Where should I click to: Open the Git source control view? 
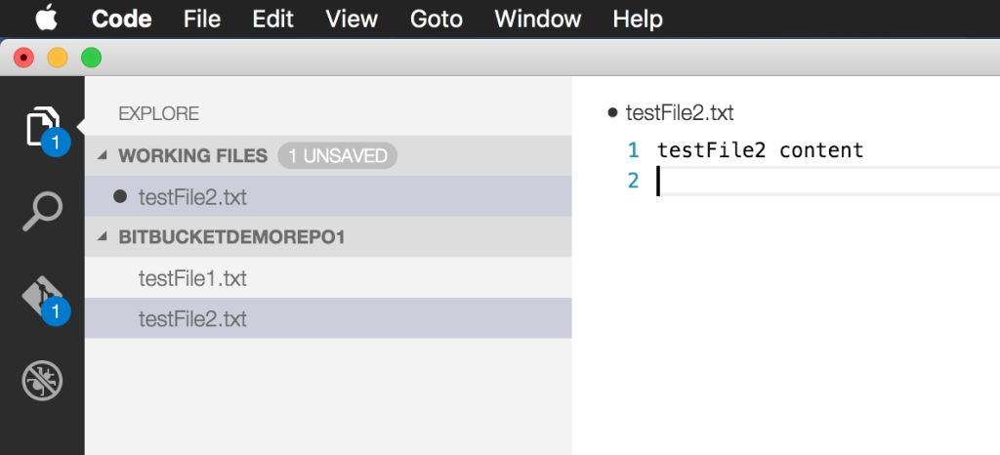tap(43, 295)
